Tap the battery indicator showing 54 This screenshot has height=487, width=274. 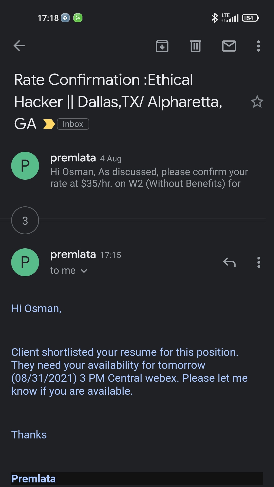coord(250,18)
